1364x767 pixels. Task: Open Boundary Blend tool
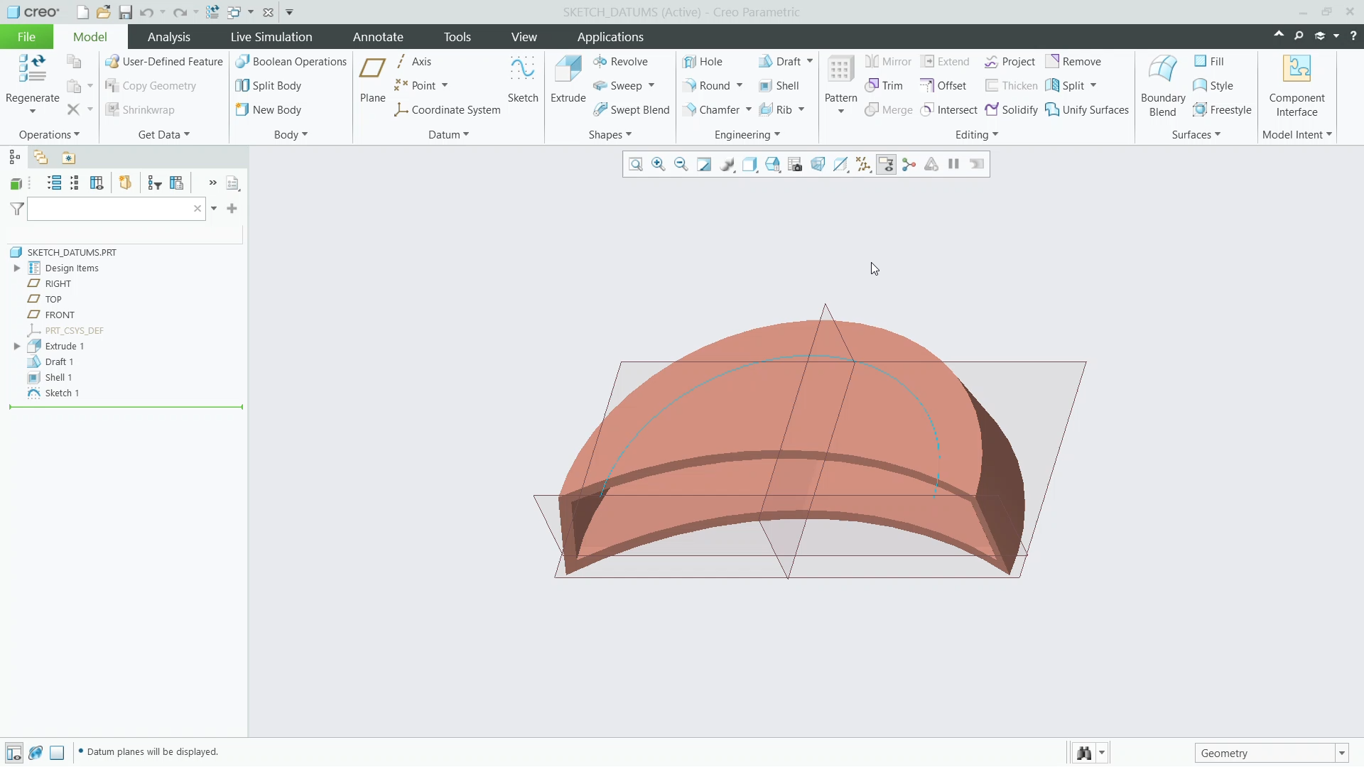tap(1163, 85)
